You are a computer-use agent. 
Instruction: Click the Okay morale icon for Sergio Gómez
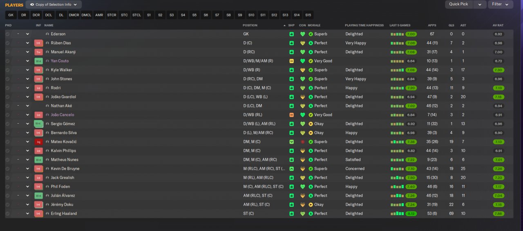(311, 124)
